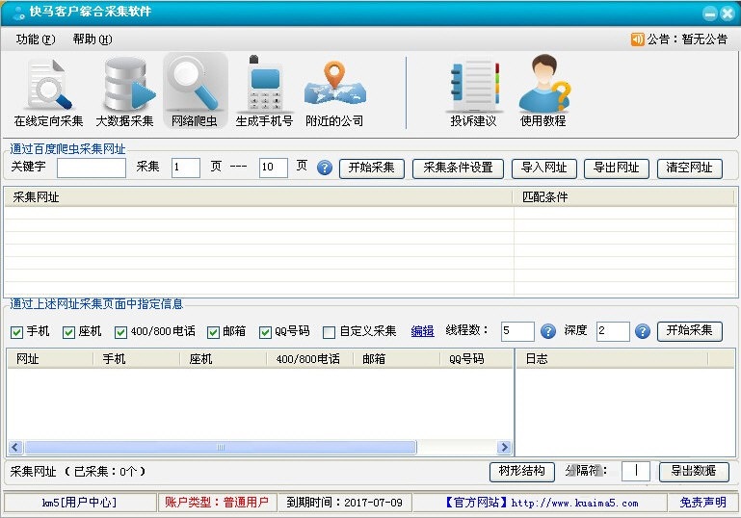Click 座机 column header in results
Viewport: 741px width, 518px height.
click(x=223, y=359)
